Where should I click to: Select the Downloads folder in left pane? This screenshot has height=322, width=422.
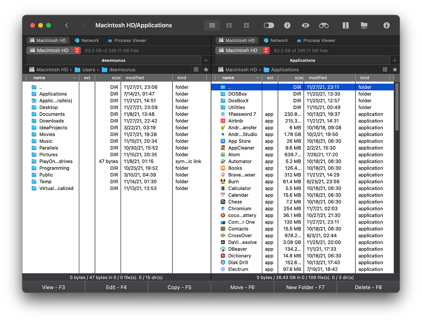tap(117, 121)
